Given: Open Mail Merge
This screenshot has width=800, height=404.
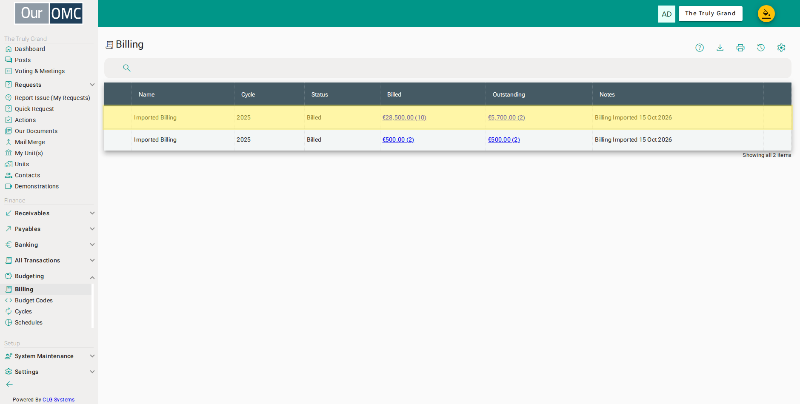Looking at the screenshot, I should click(29, 142).
